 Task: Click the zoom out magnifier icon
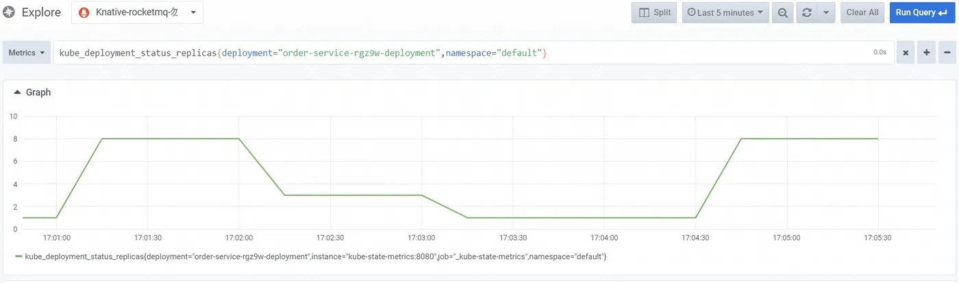(782, 12)
